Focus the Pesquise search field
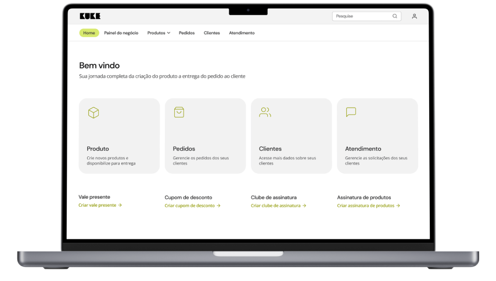 pyautogui.click(x=362, y=16)
